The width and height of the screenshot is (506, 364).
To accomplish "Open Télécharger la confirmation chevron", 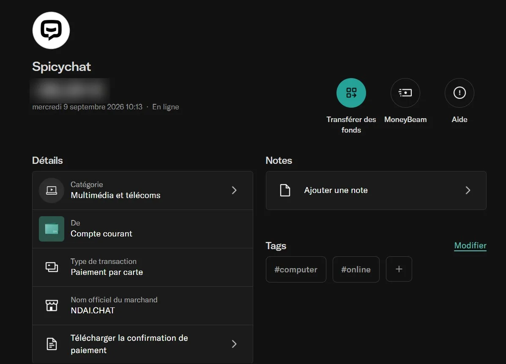I will pos(234,344).
